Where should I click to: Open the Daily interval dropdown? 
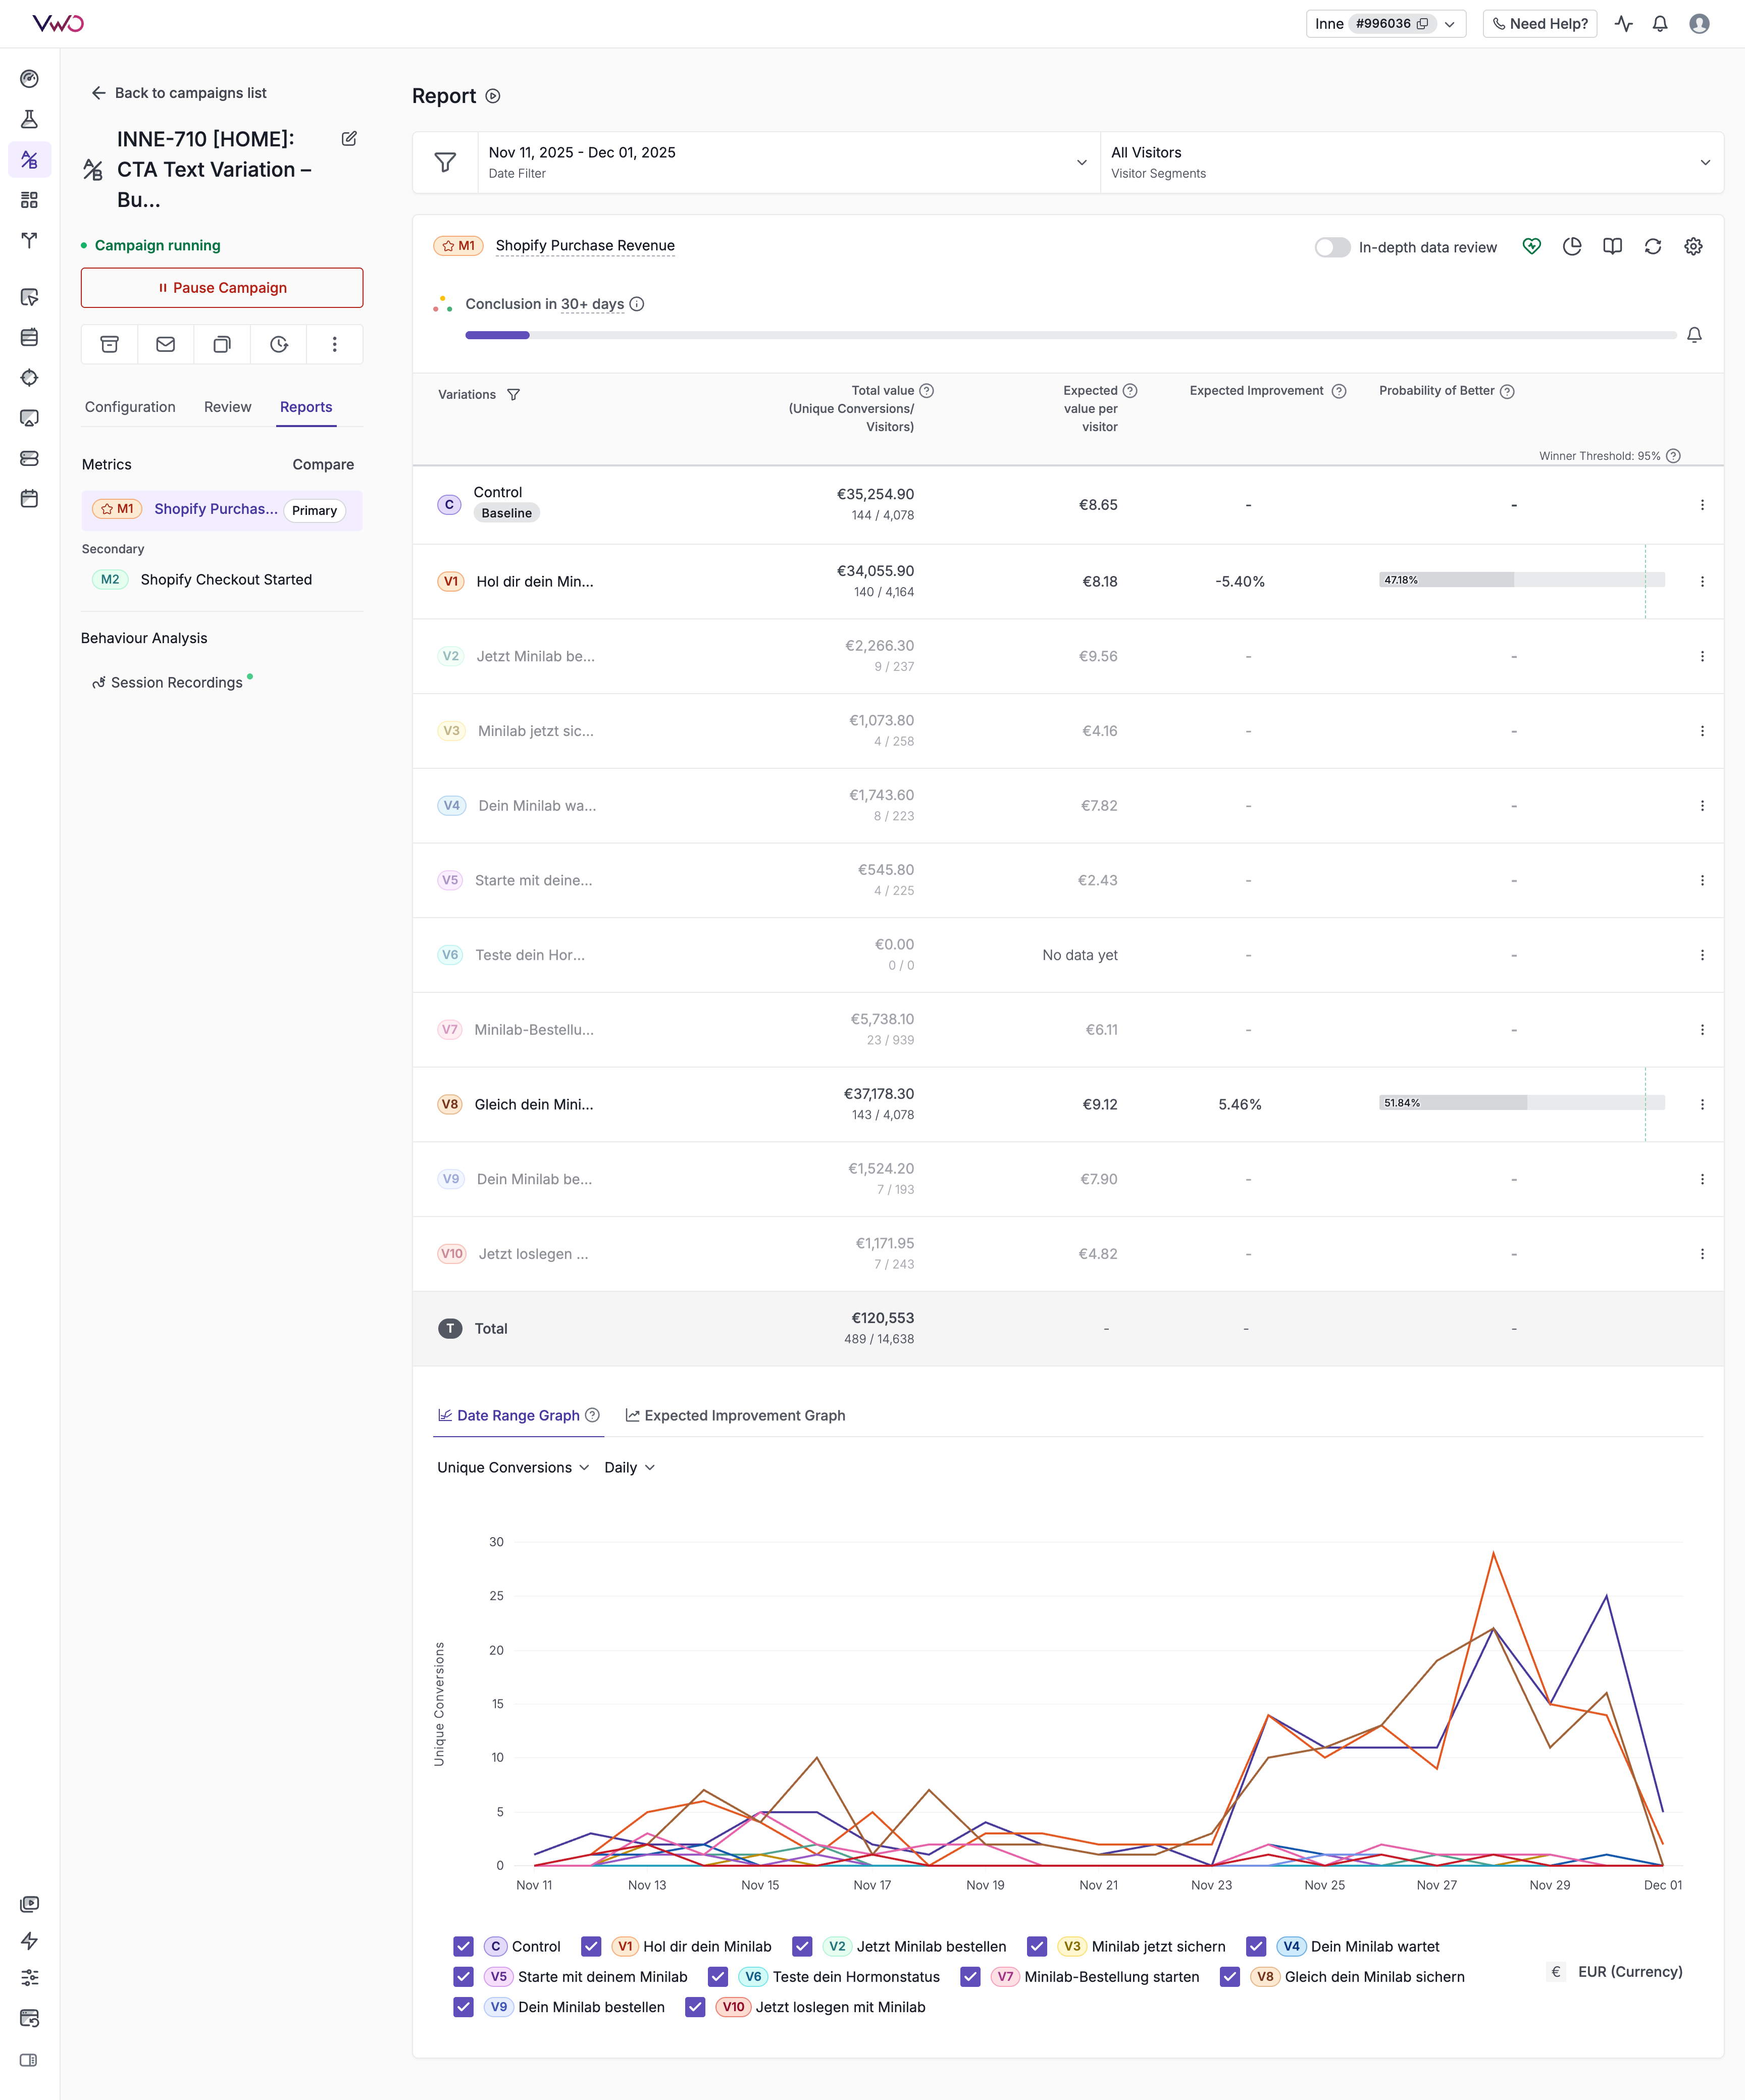629,1467
